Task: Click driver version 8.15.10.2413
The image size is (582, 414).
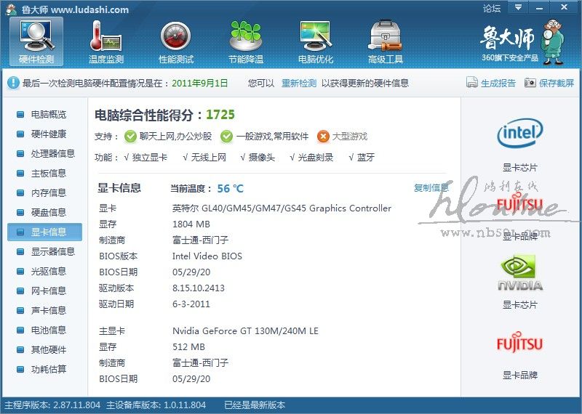Action: pos(199,288)
